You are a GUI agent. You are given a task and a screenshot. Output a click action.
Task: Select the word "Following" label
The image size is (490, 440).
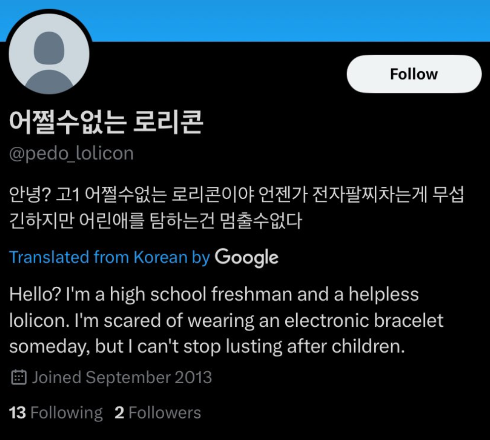pos(67,413)
